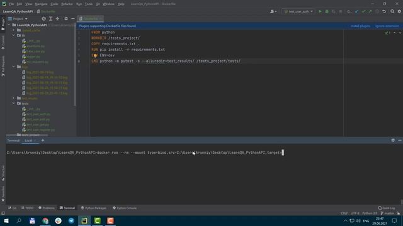Image resolution: width=403 pixels, height=226 pixels.
Task: Open the TODO tool window tab
Action: (x=27, y=208)
